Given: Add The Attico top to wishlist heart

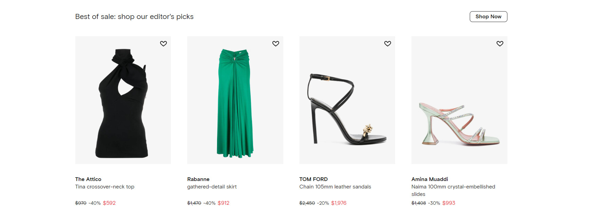Looking at the screenshot, I should coord(163,44).
